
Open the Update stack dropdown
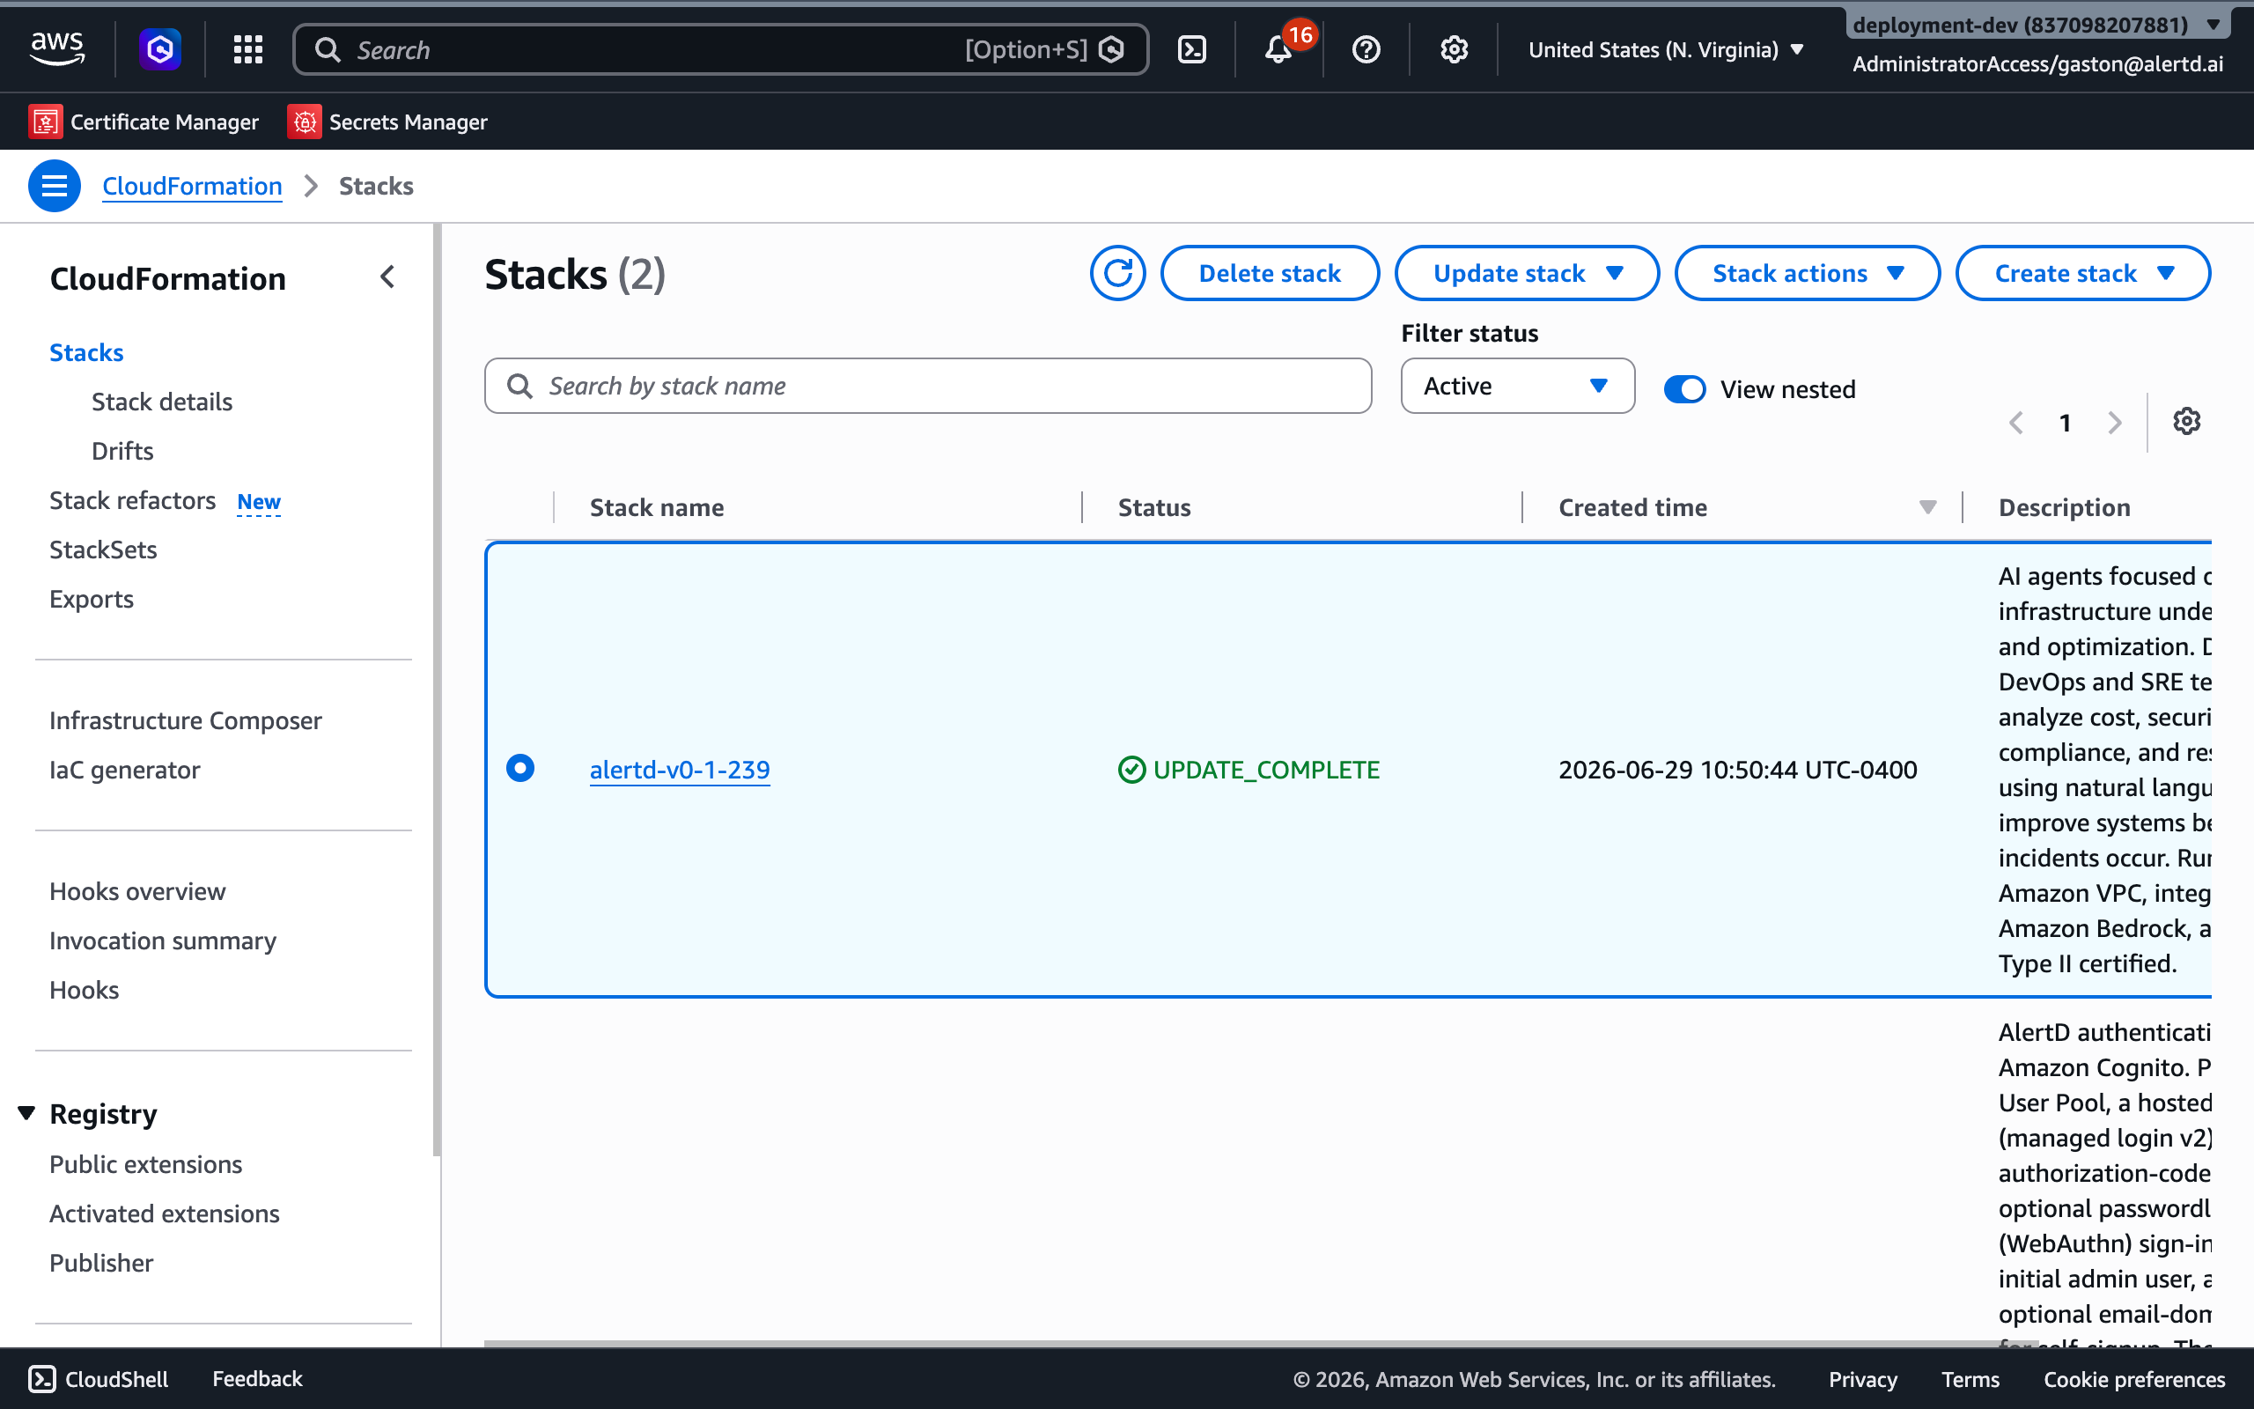coord(1527,273)
